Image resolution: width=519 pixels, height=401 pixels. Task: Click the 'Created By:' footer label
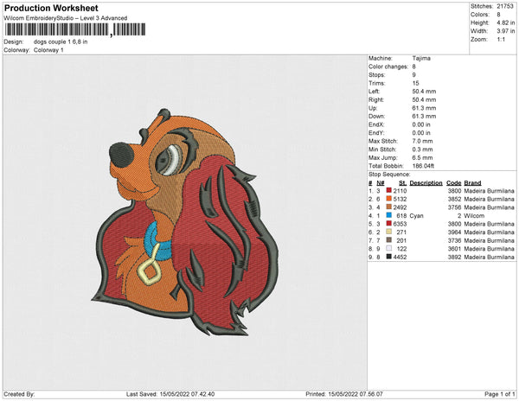click(19, 394)
